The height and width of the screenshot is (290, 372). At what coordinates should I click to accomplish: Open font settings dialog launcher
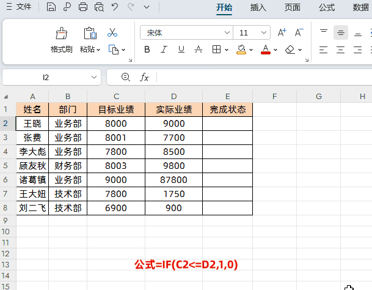307,60
